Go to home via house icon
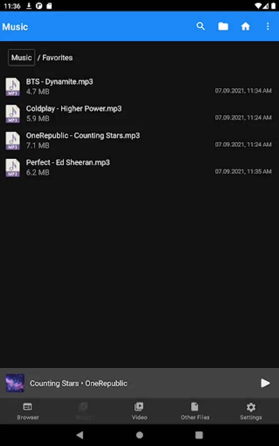The image size is (279, 446). point(245,26)
